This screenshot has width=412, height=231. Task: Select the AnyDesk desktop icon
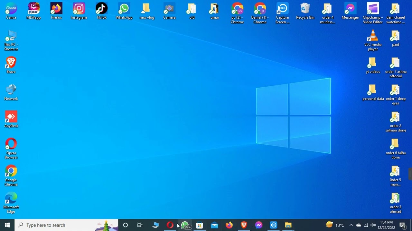(x=11, y=119)
